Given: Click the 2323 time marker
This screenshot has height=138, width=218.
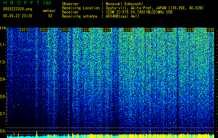Looking at the screenshot, I should 65,30.
